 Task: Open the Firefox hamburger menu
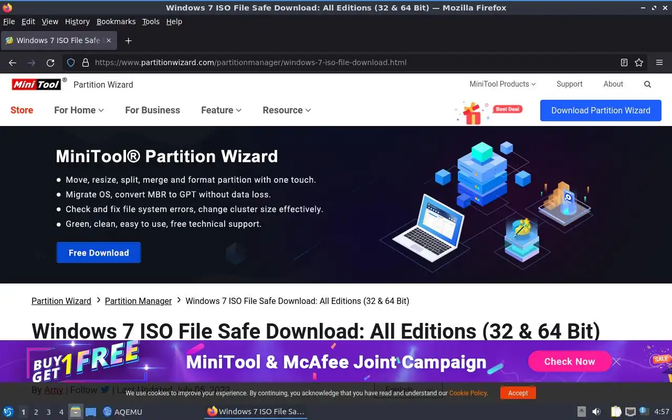pos(659,62)
